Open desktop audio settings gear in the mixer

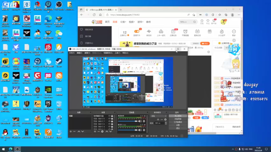[144, 121]
